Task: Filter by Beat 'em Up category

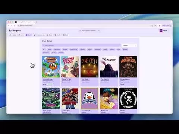Action: (x=74, y=50)
